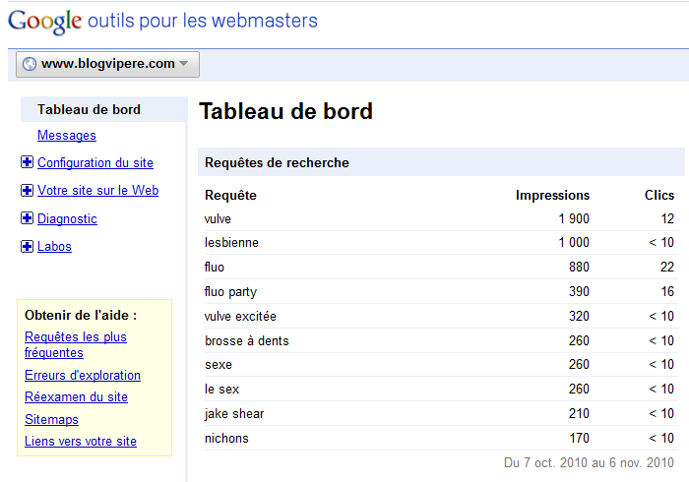This screenshot has width=689, height=482.
Task: Click the query 'vulve excitée'
Action: click(x=240, y=316)
